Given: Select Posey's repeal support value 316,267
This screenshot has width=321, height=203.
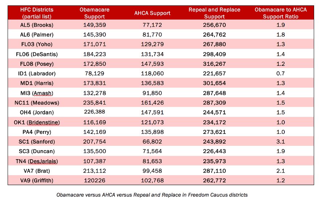Looking at the screenshot, I should click(214, 64).
